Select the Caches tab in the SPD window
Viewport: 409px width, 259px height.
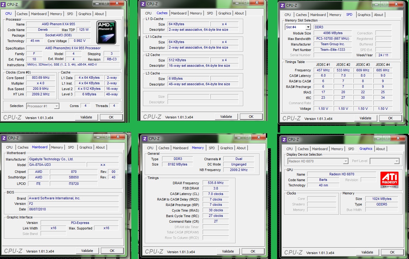(x=301, y=15)
